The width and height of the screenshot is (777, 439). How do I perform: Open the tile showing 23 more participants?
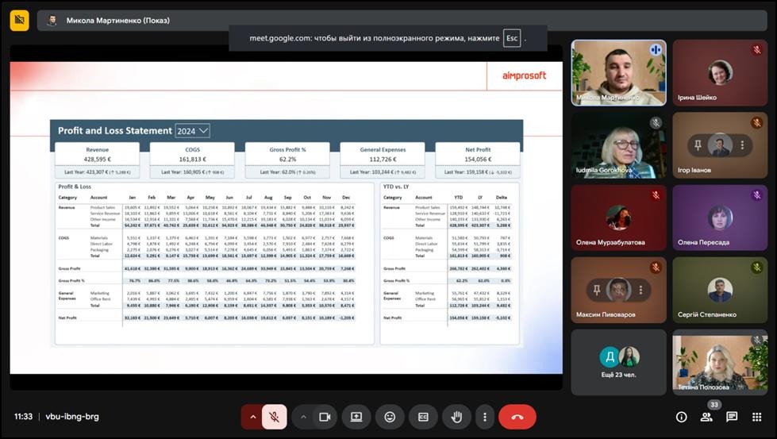click(x=618, y=361)
